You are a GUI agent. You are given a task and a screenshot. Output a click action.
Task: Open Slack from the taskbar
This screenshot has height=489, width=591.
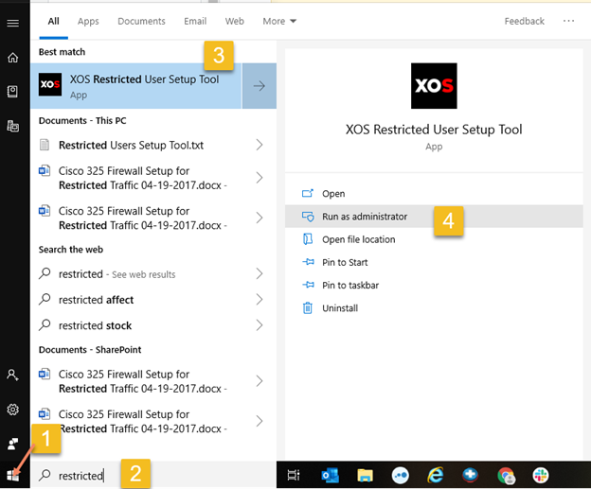point(541,475)
